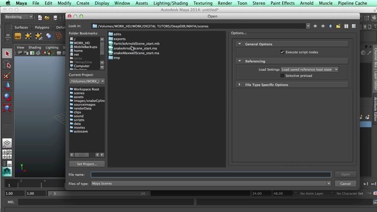Image resolution: width=377 pixels, height=212 pixels.
Task: Click the greyed Open button
Action: [345, 174]
